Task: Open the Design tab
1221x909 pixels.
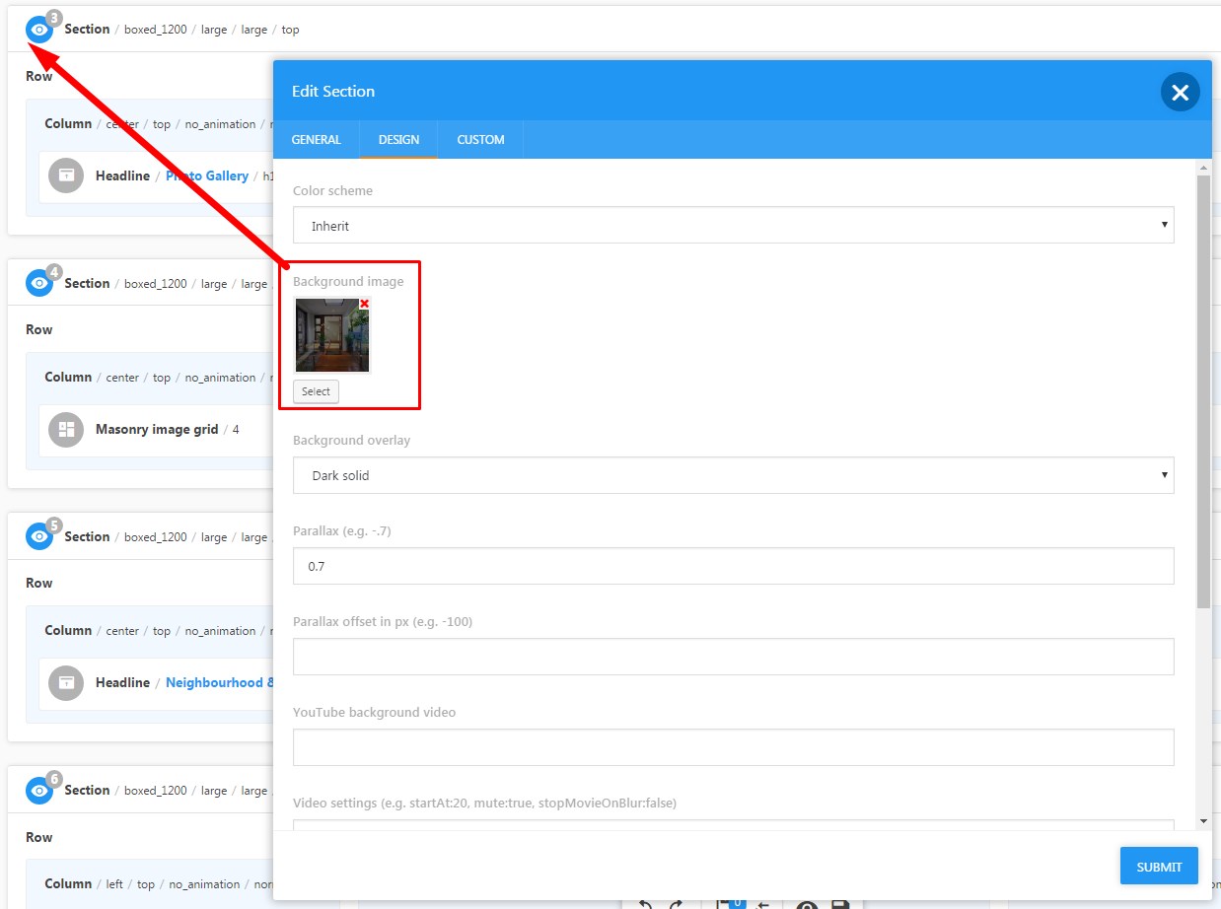Action: pyautogui.click(x=398, y=140)
